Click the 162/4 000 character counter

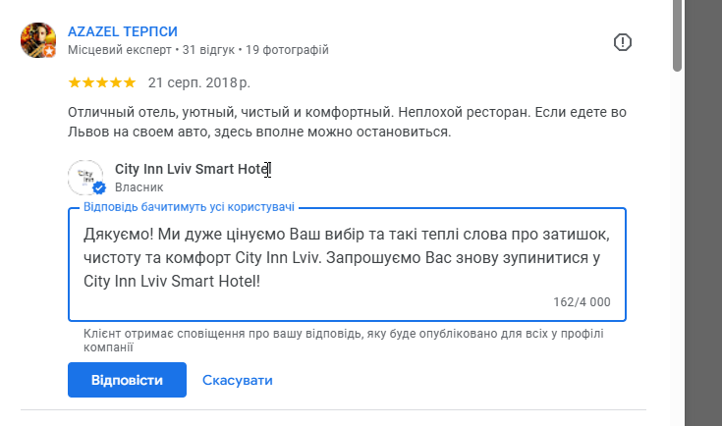(582, 302)
